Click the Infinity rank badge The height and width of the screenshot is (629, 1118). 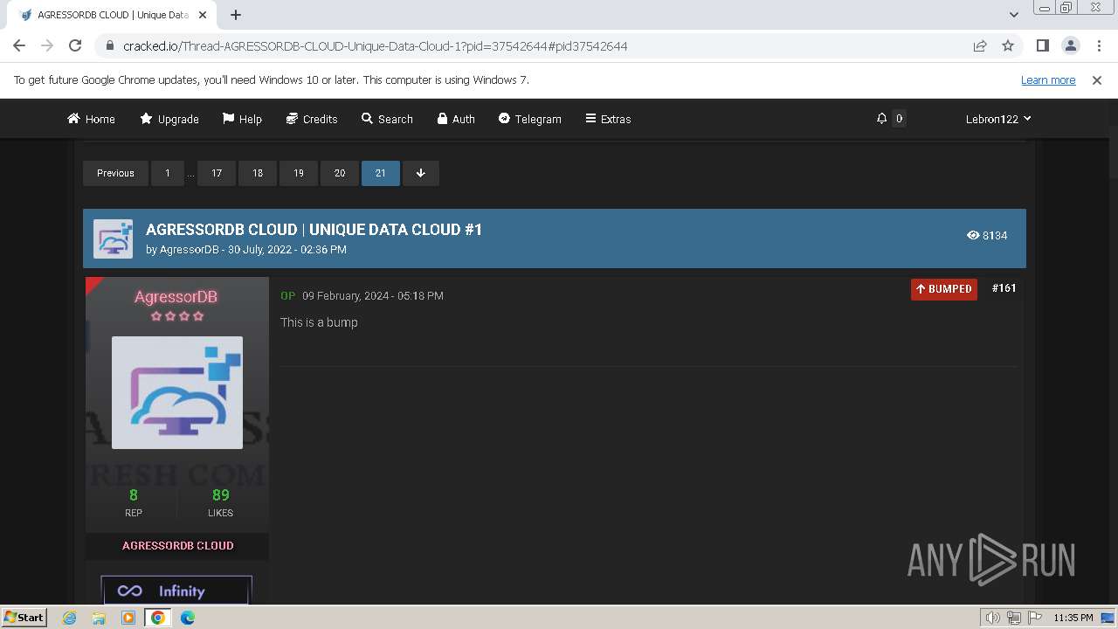point(176,590)
